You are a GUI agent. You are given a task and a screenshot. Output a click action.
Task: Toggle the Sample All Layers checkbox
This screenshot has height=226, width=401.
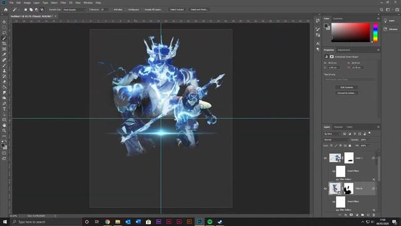point(143,9)
